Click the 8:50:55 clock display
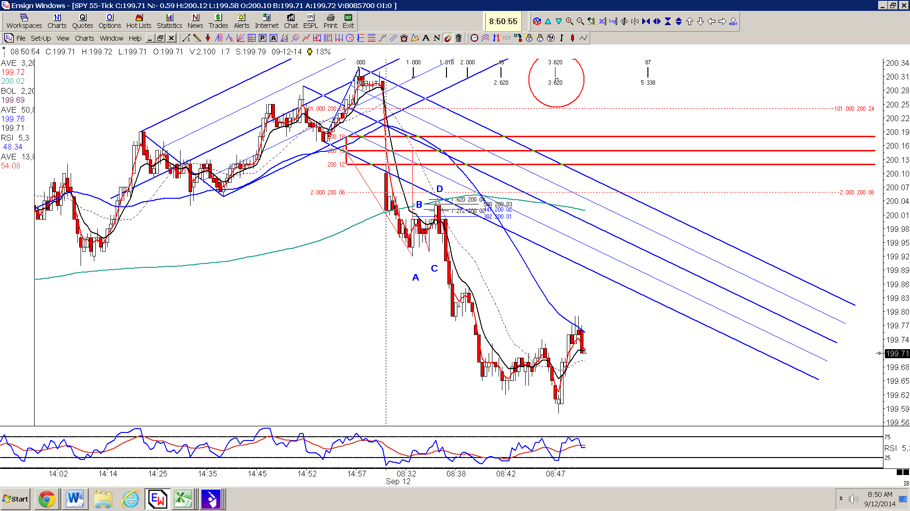910x511 pixels. [x=503, y=21]
